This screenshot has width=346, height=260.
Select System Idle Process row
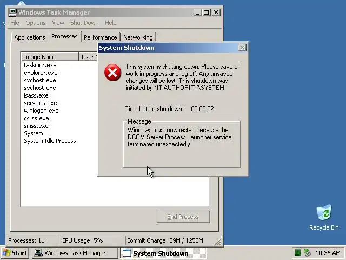click(50, 141)
